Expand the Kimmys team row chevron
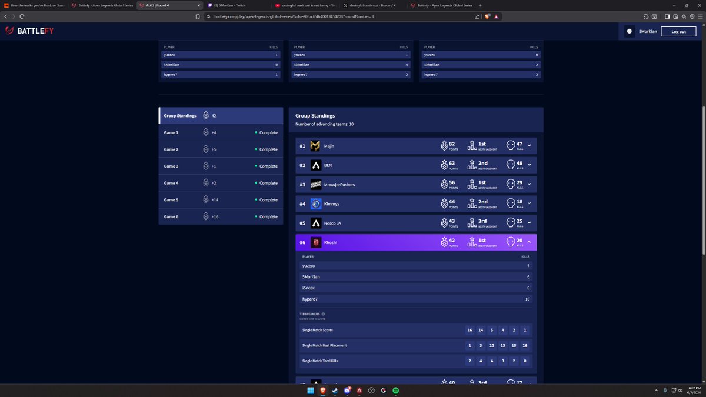Viewport: 706px width, 397px height. pyautogui.click(x=529, y=204)
